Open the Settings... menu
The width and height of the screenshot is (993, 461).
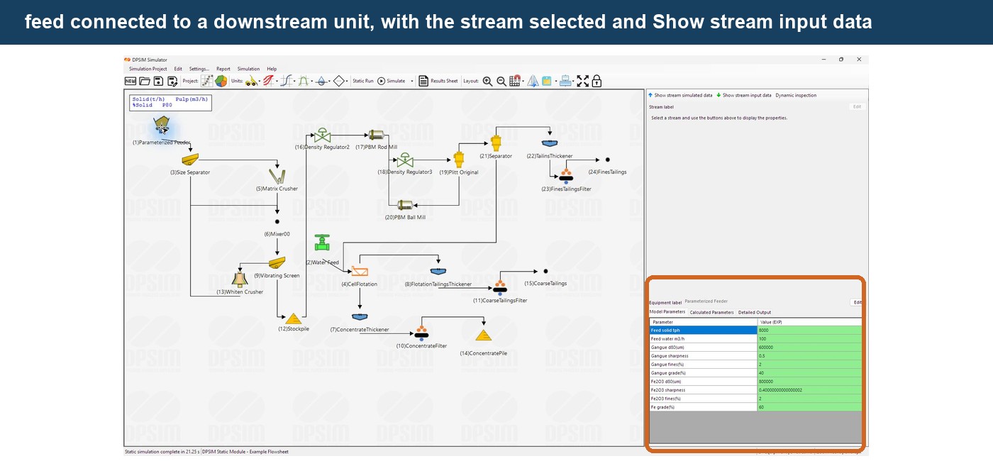coord(199,69)
